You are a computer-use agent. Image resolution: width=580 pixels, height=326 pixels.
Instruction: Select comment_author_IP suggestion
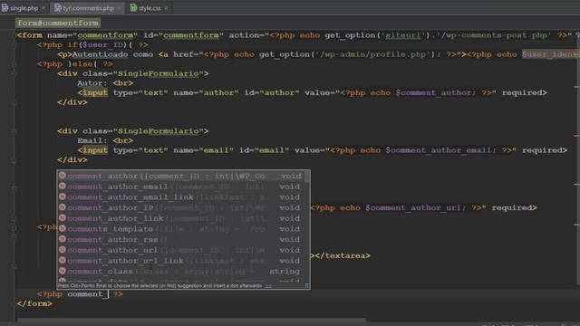pos(180,207)
